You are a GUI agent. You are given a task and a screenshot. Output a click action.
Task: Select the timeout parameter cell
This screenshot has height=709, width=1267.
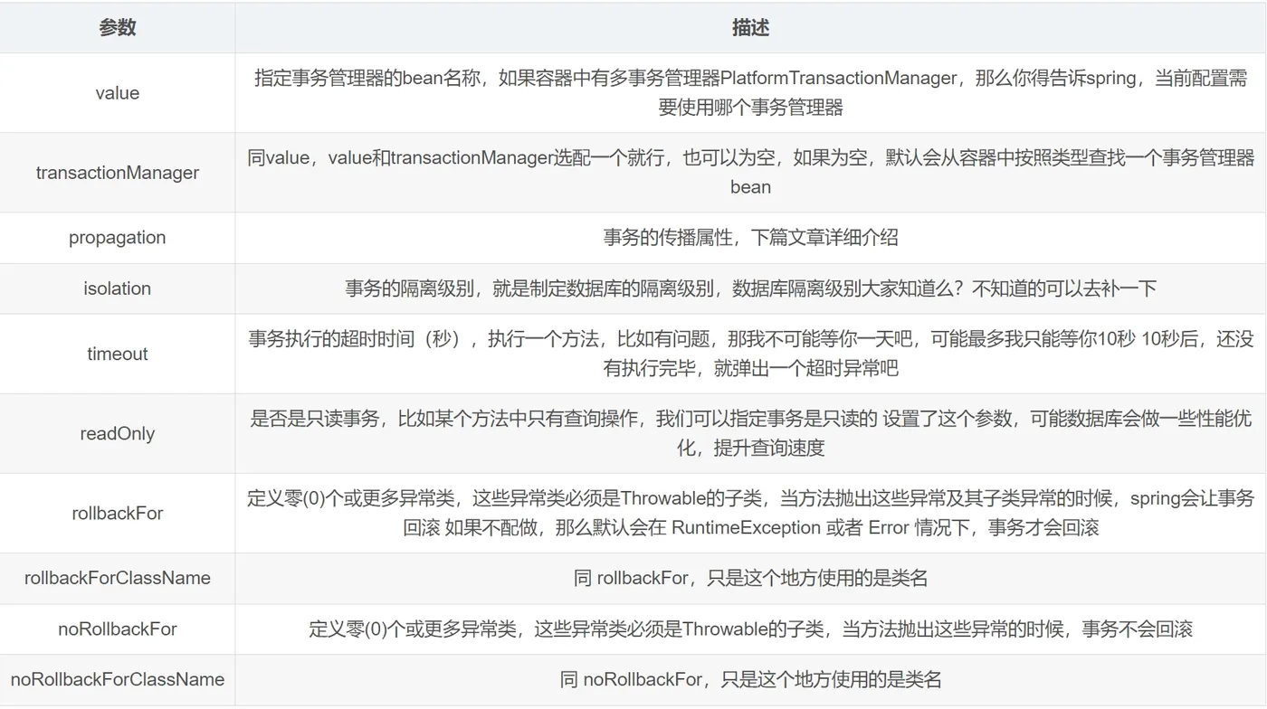coord(118,354)
